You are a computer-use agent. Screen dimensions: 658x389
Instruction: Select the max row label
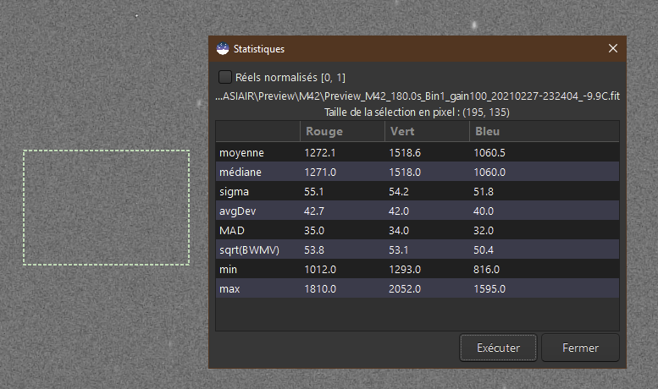229,289
